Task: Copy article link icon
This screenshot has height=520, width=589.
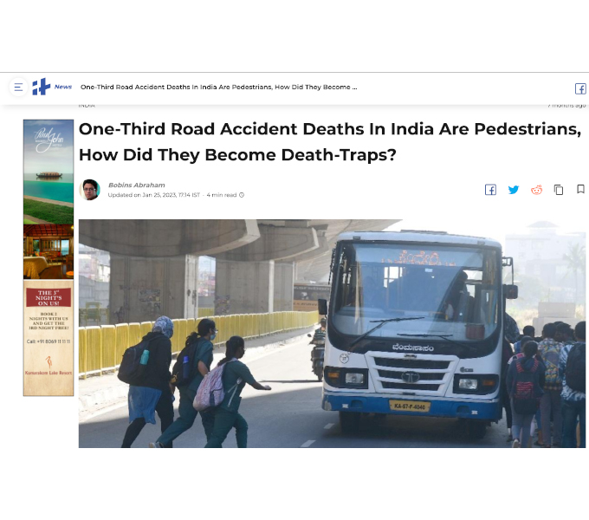Action: [559, 190]
